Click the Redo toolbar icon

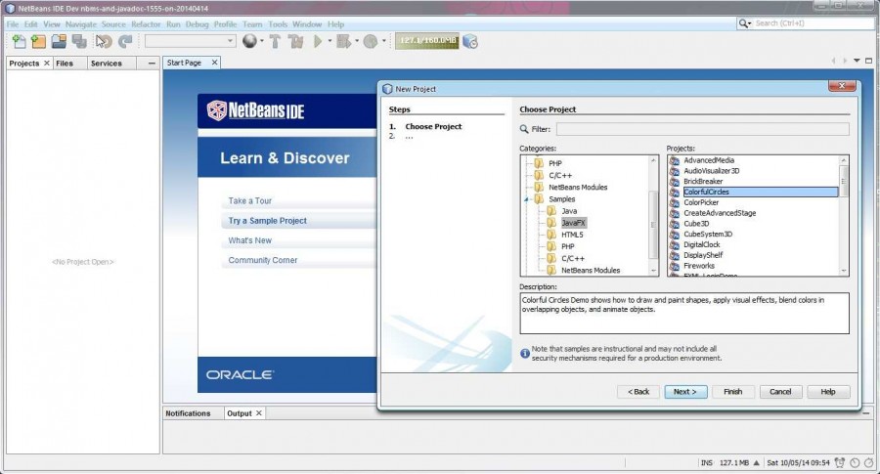click(x=125, y=41)
